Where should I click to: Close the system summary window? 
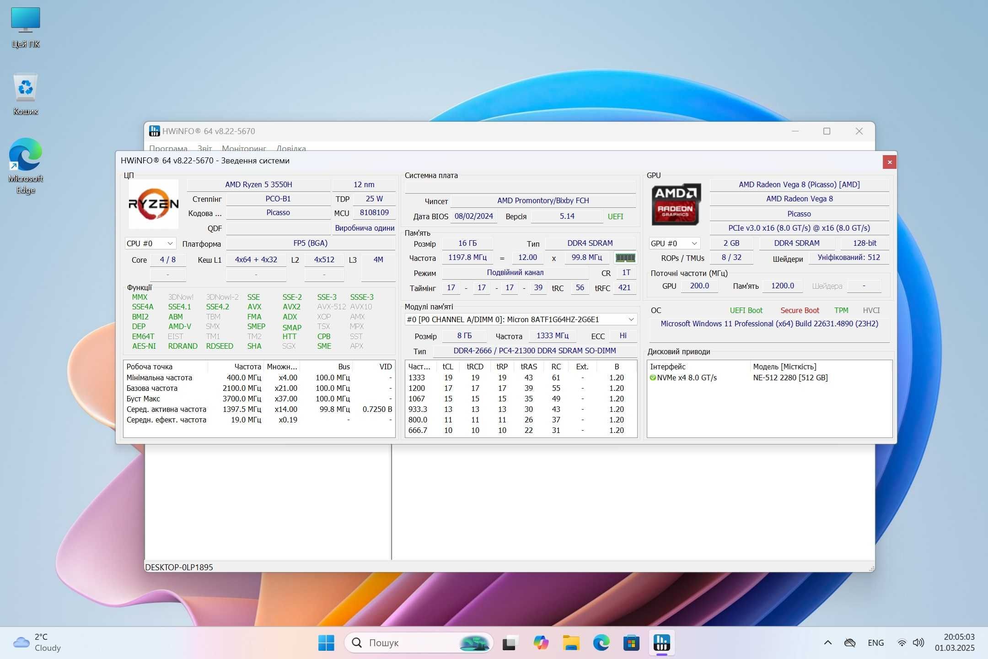click(889, 162)
